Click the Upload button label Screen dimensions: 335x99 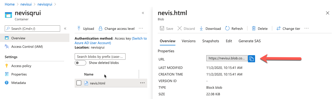pyautogui.click(x=88, y=29)
